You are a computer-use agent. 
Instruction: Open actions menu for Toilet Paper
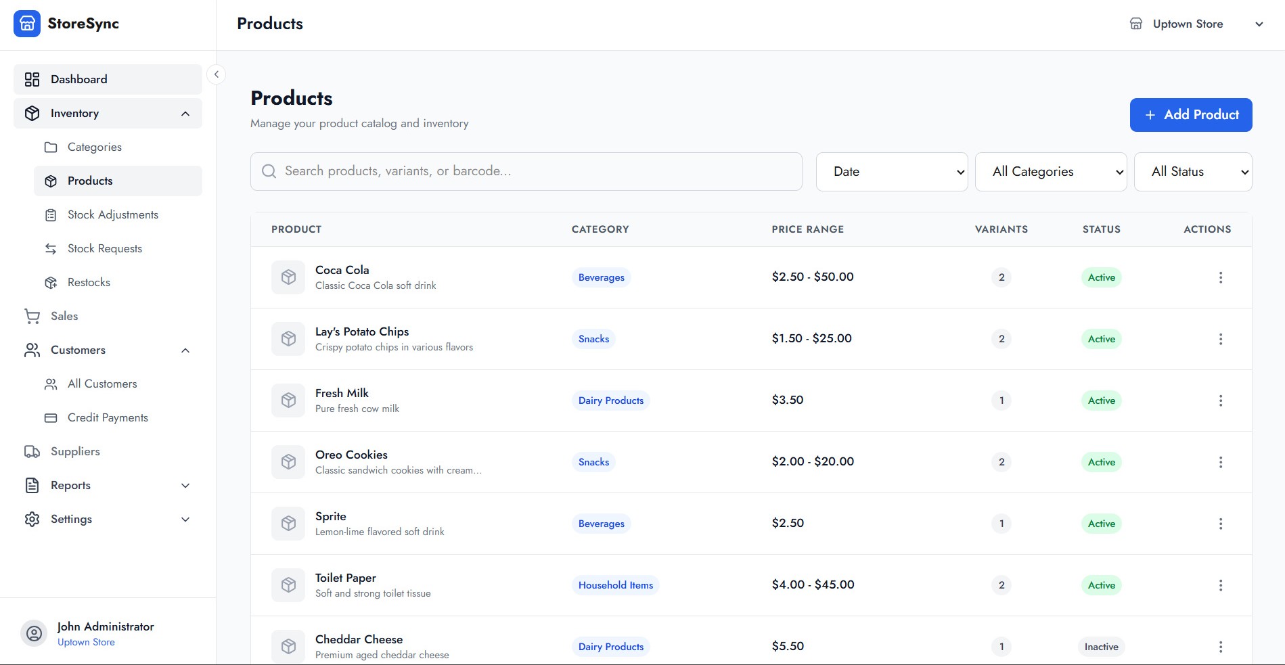tap(1220, 585)
